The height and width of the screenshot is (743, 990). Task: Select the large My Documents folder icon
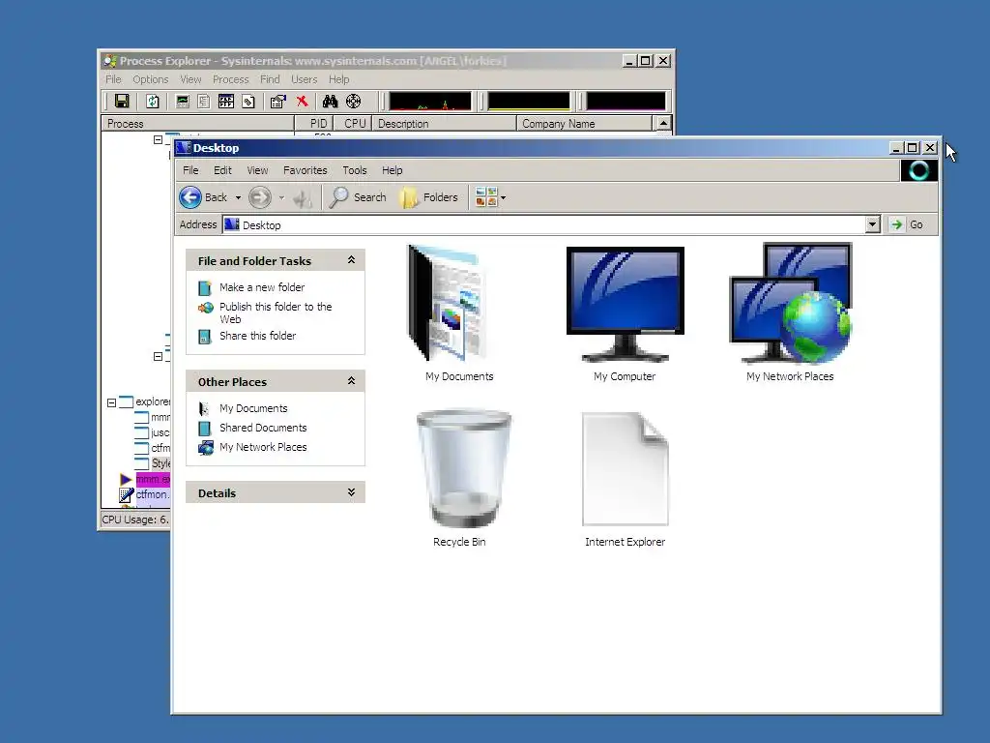point(449,303)
